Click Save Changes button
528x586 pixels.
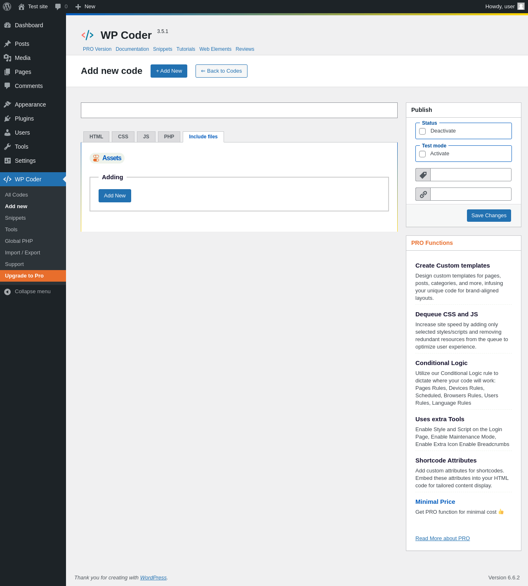(x=489, y=216)
